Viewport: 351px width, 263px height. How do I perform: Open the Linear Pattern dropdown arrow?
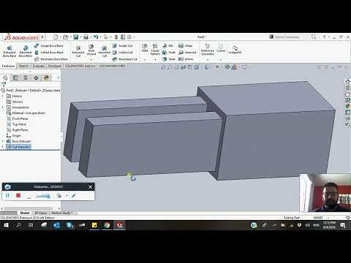click(155, 59)
